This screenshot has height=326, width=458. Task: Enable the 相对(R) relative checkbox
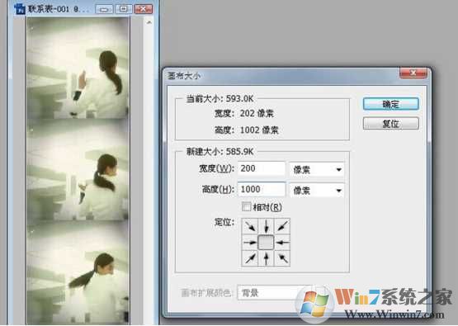pyautogui.click(x=246, y=207)
